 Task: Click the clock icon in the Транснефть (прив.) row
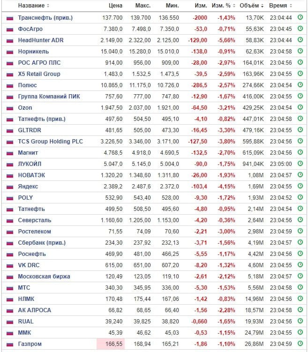click(x=300, y=18)
